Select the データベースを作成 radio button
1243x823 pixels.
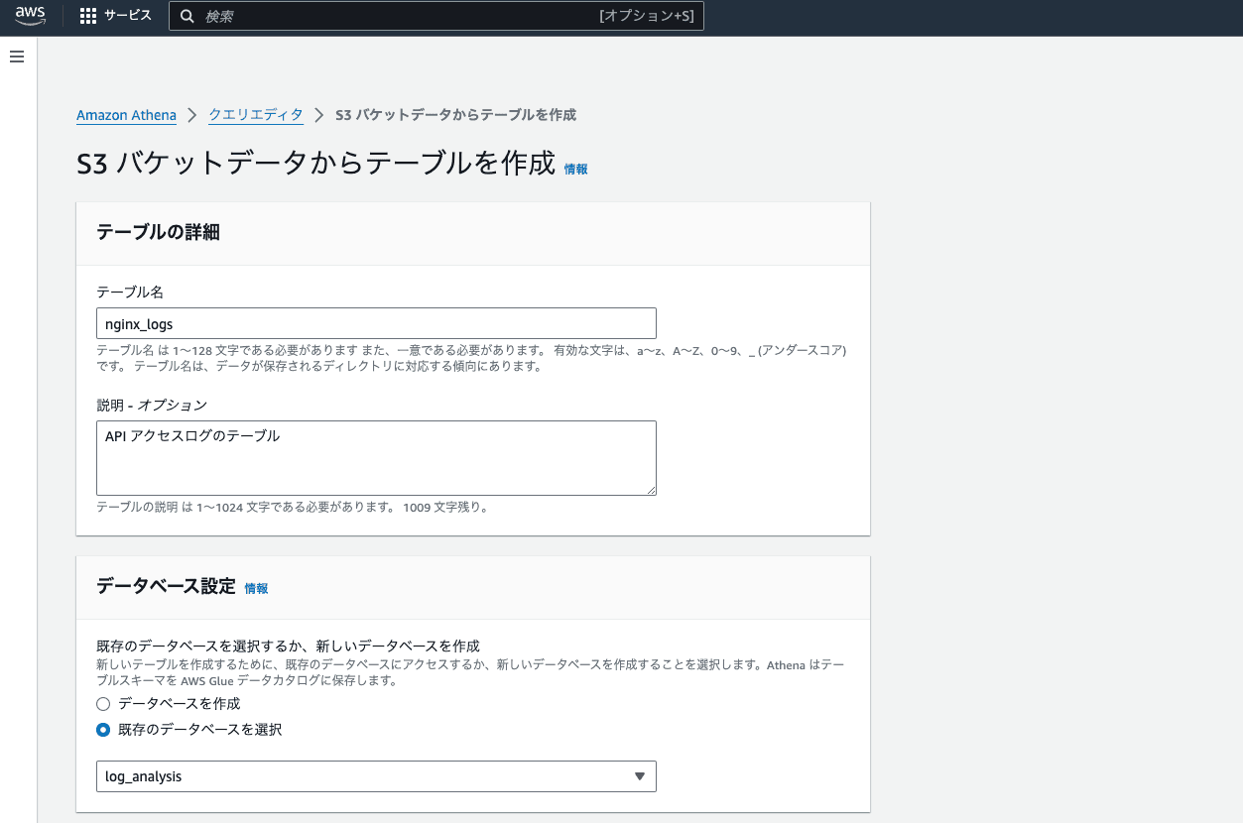[102, 703]
